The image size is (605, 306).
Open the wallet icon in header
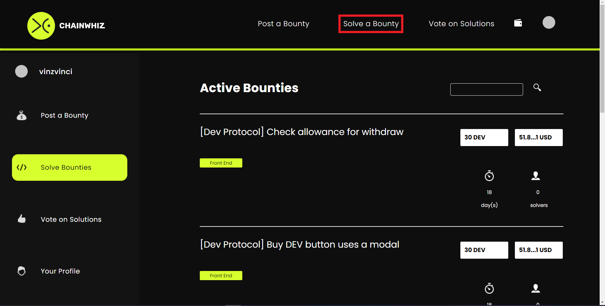518,23
